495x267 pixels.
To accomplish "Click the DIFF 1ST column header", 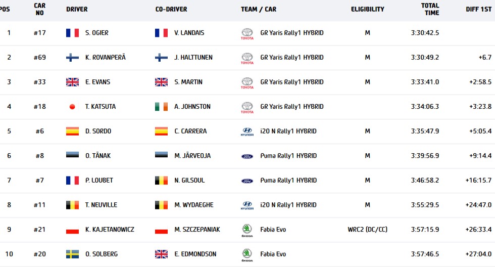I will [478, 9].
